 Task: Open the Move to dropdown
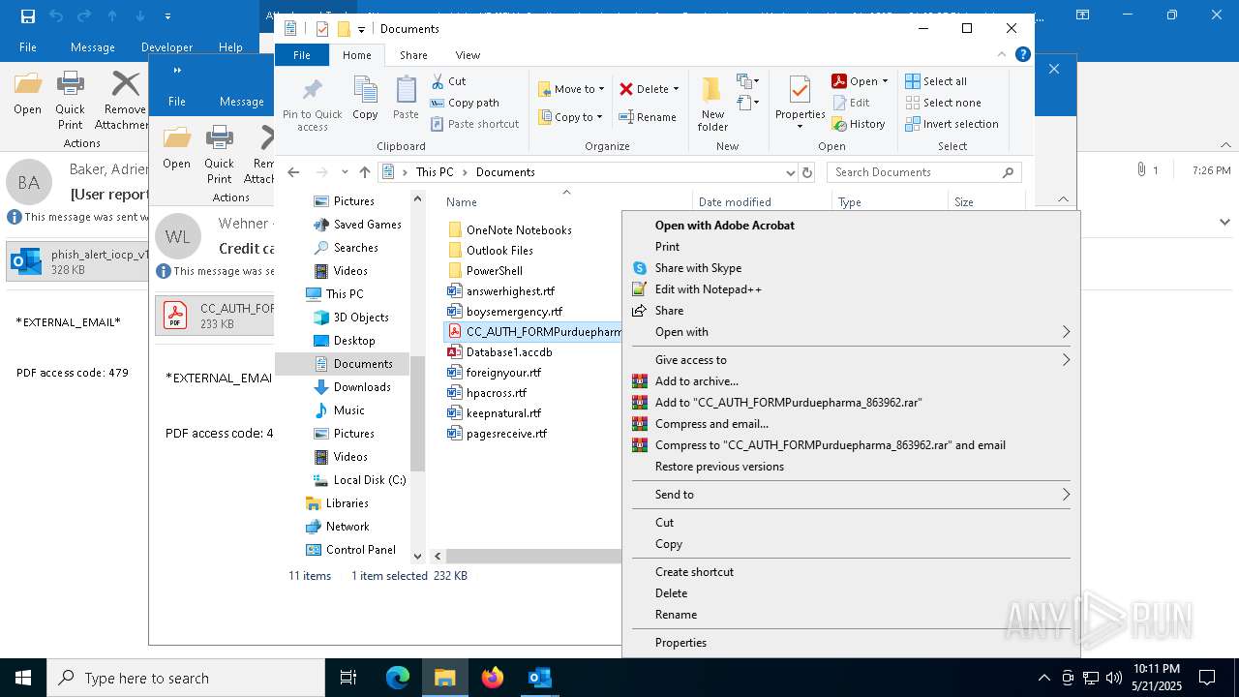(x=571, y=89)
